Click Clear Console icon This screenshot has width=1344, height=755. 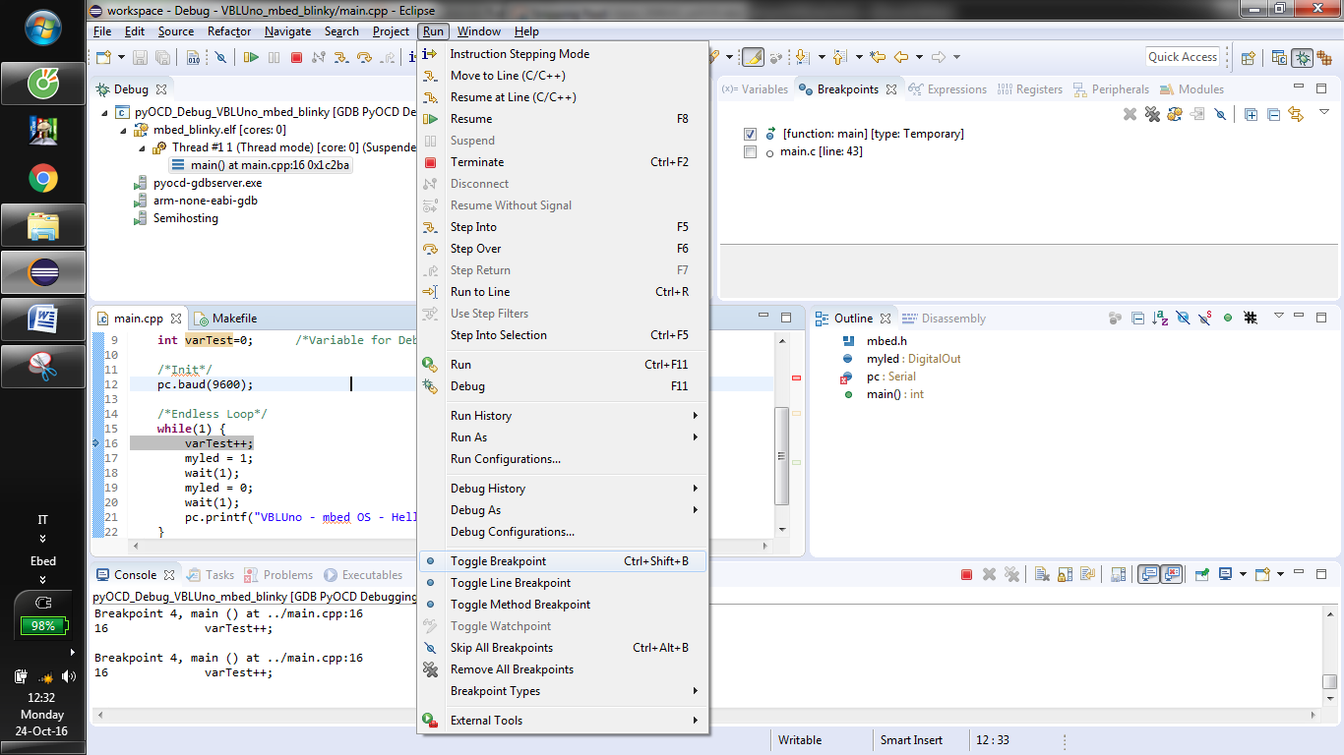click(x=1042, y=574)
